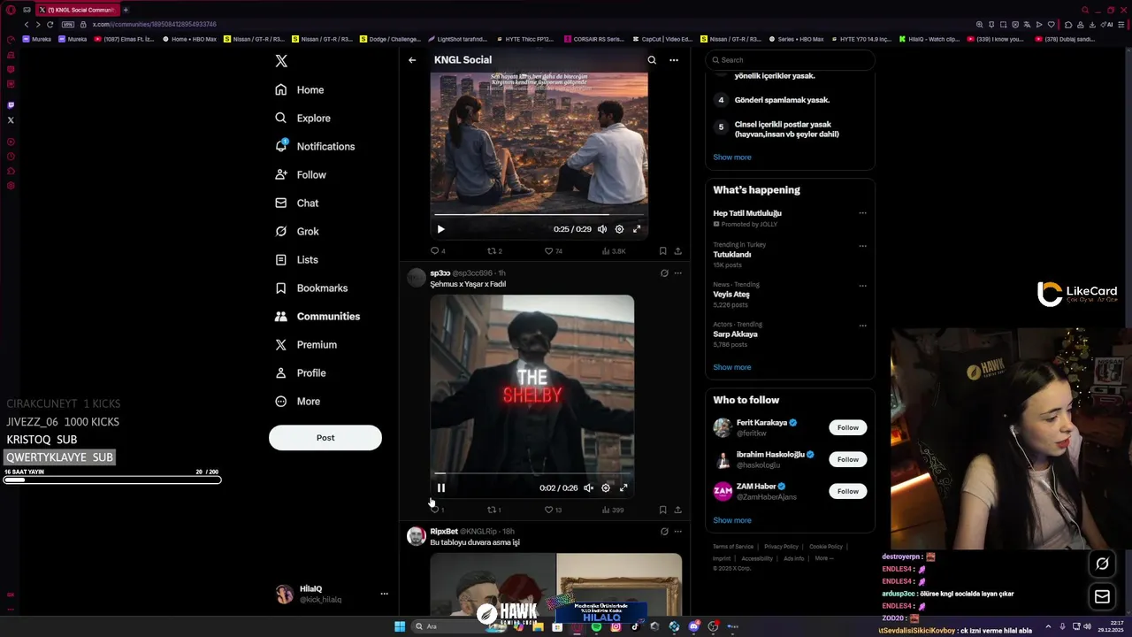The image size is (1132, 637).
Task: Open Grok actions on sp3cc post
Action: (x=664, y=273)
